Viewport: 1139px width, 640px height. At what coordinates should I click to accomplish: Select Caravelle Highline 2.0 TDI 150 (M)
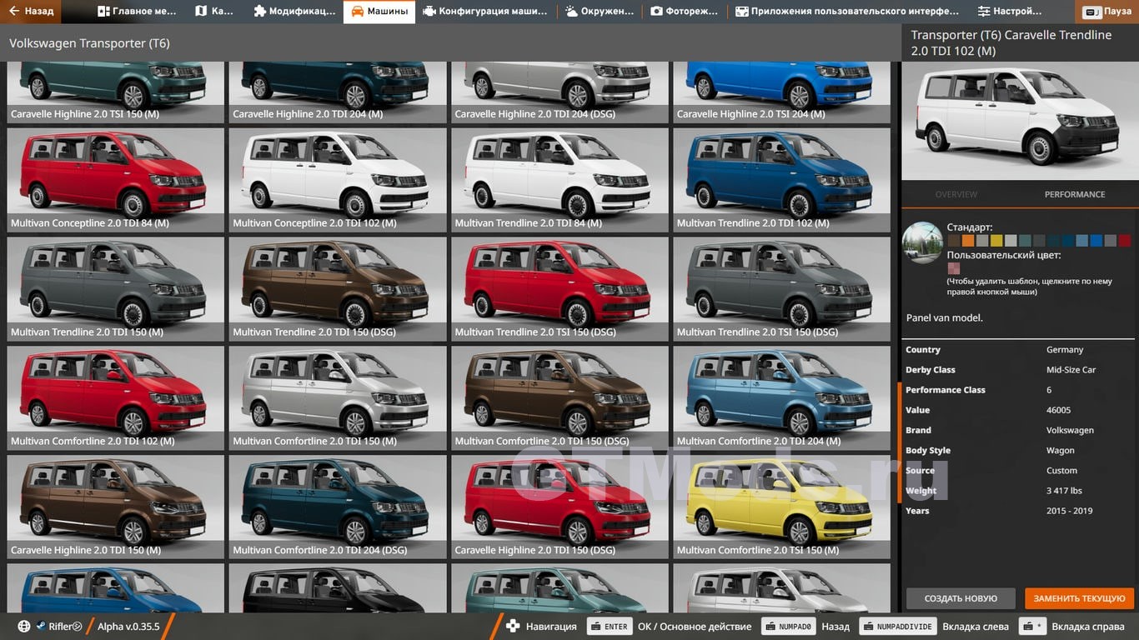pos(116,507)
